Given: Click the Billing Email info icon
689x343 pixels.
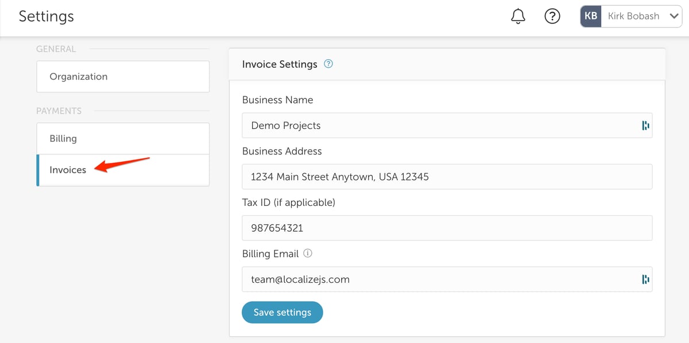Looking at the screenshot, I should coord(308,254).
